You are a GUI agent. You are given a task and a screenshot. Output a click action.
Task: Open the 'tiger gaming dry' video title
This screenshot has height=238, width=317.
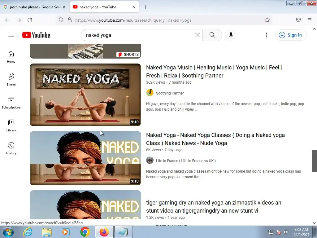point(214,207)
